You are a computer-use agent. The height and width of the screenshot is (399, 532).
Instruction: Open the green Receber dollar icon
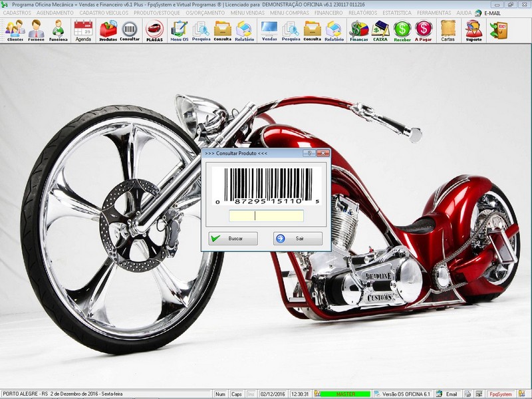[x=402, y=31]
